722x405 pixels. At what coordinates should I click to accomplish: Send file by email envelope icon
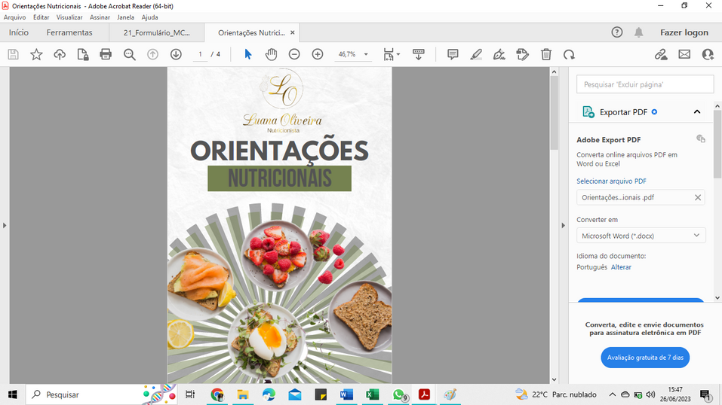(685, 54)
